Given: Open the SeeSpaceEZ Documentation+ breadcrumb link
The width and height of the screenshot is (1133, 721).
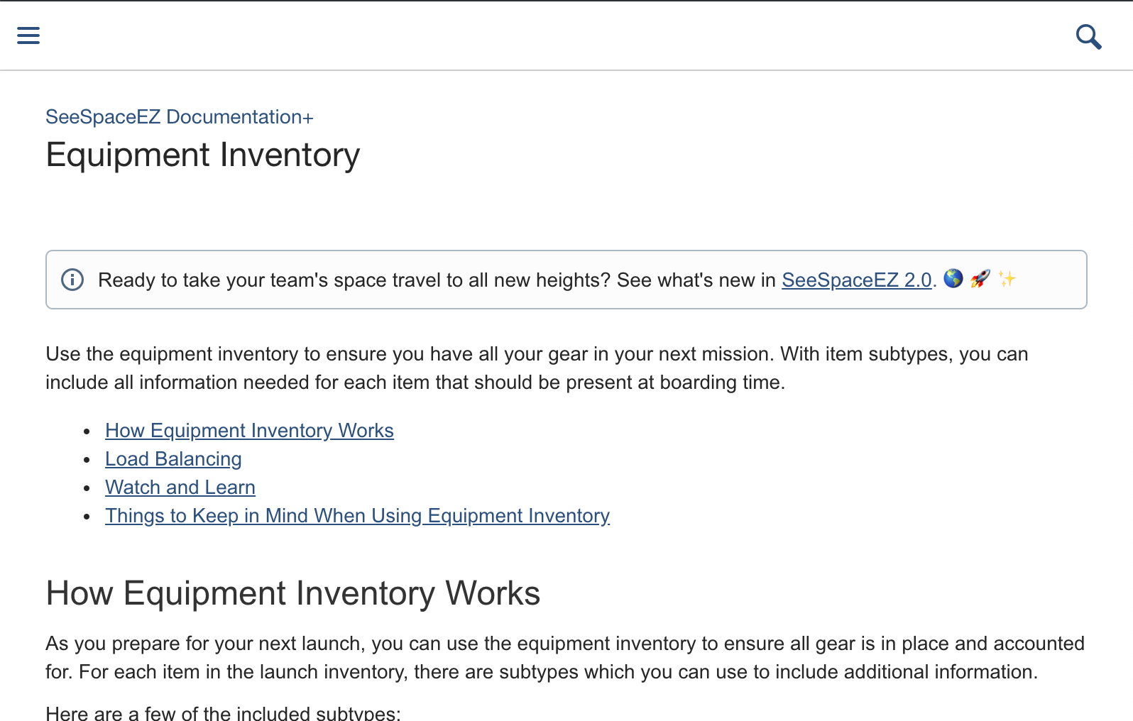Looking at the screenshot, I should tap(179, 117).
